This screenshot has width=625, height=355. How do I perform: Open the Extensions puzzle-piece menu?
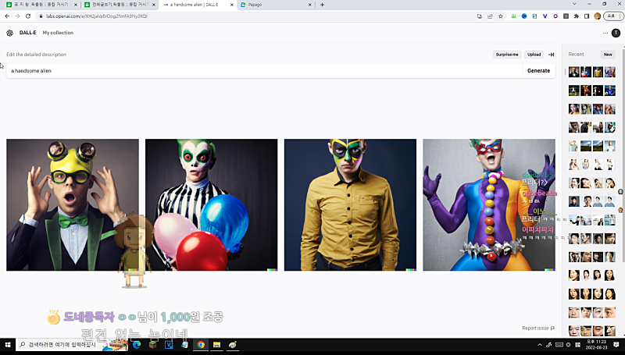(x=576, y=16)
